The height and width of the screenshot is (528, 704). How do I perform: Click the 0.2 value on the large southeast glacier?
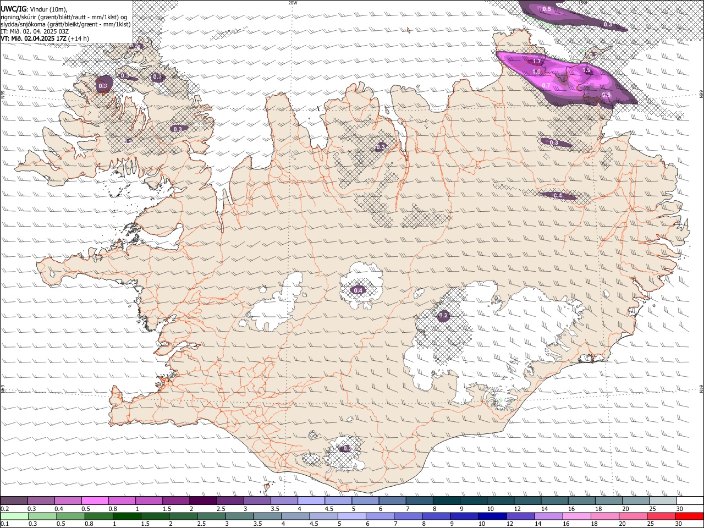pos(444,316)
